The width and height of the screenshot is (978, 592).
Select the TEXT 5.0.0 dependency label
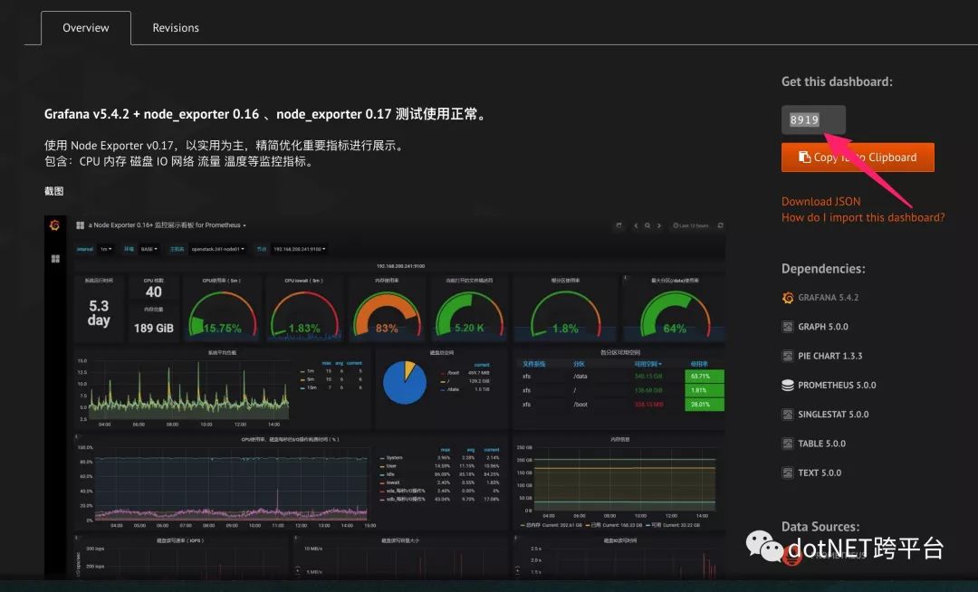[x=820, y=473]
